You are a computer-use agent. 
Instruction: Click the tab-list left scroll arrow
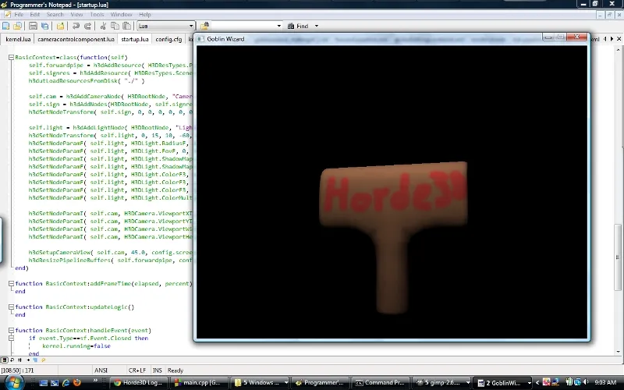605,38
